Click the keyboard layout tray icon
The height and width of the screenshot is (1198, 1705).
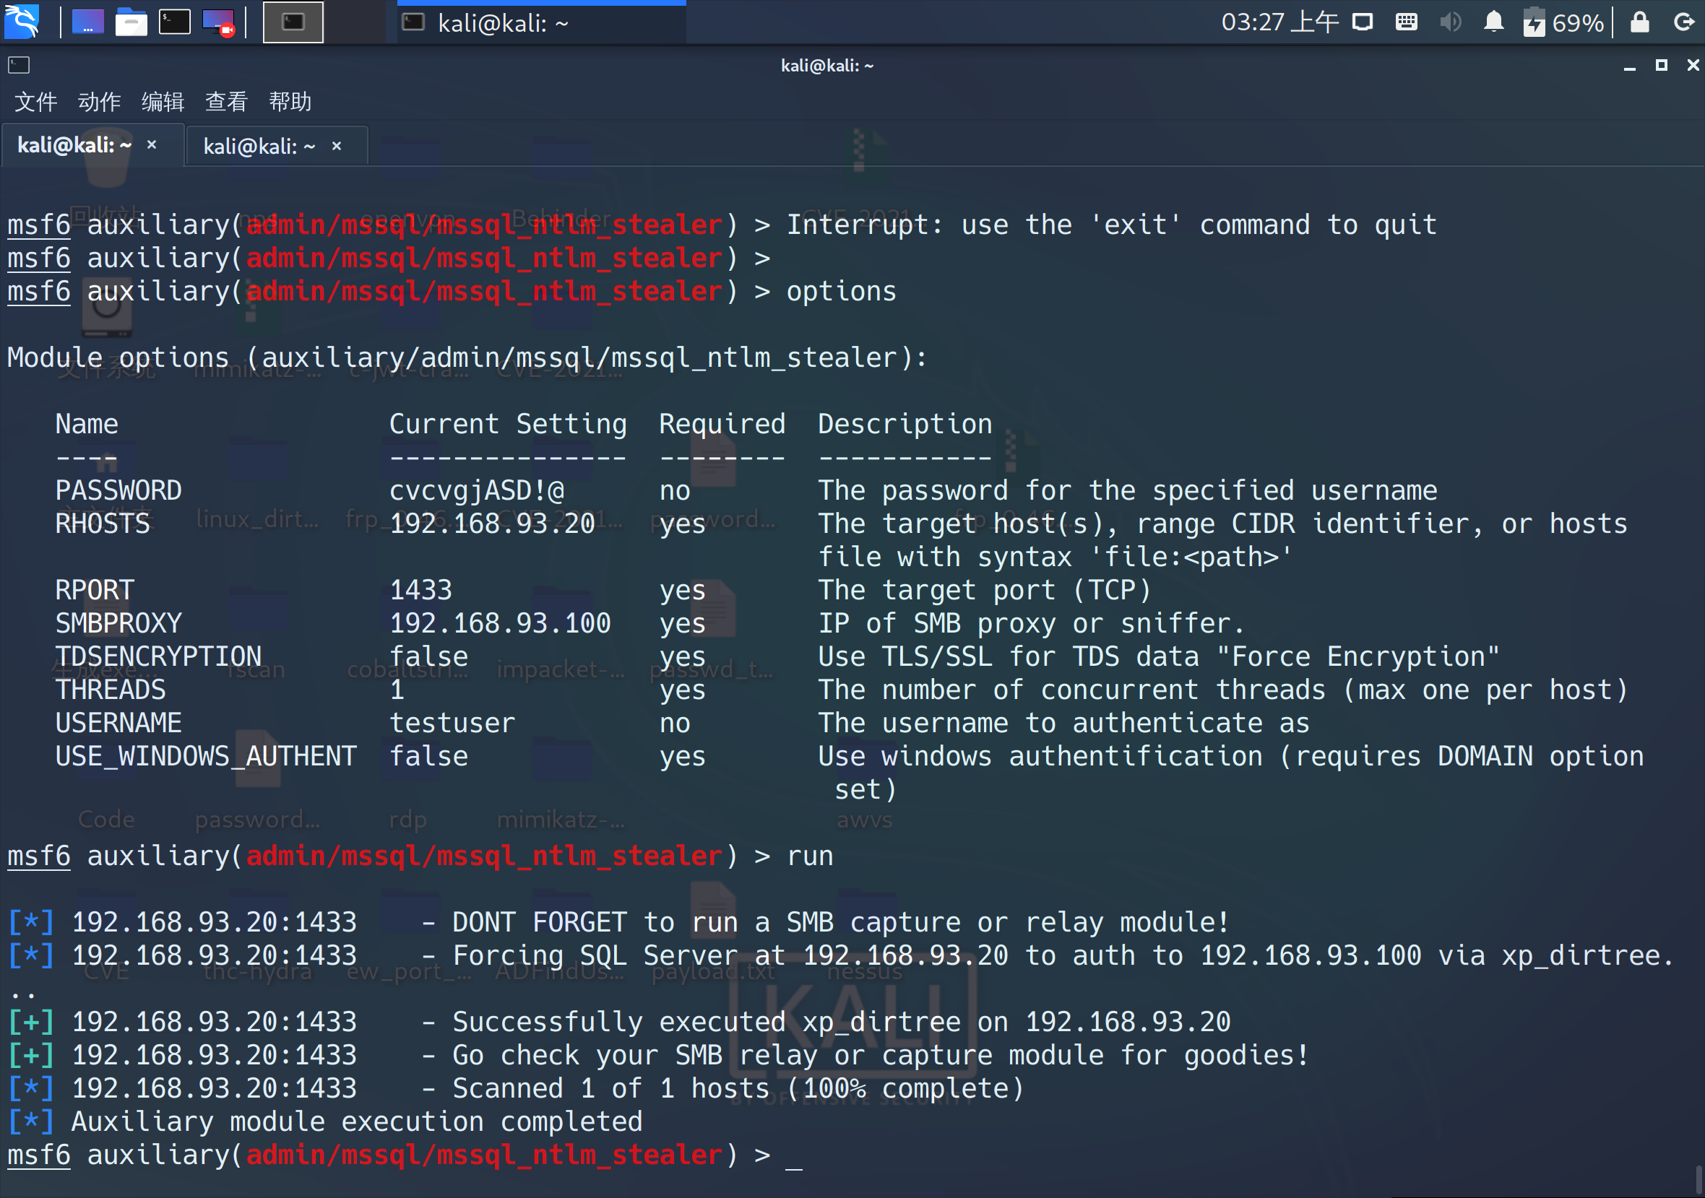click(1406, 22)
